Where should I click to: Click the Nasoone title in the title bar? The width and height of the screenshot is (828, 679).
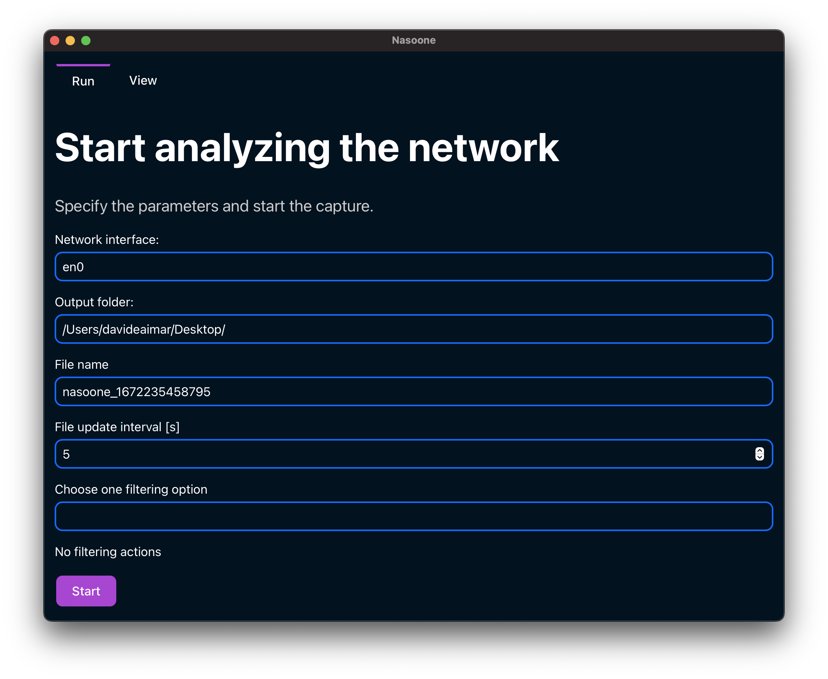pos(413,40)
